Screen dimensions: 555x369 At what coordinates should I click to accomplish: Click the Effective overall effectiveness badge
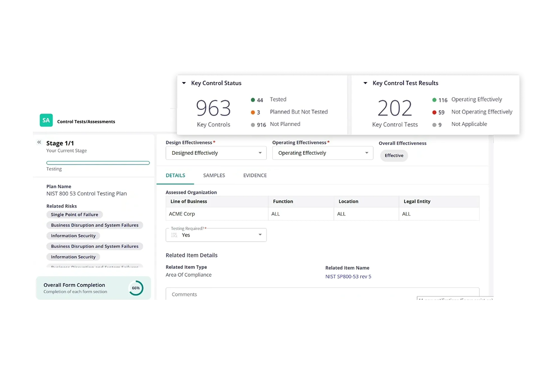[x=394, y=155]
